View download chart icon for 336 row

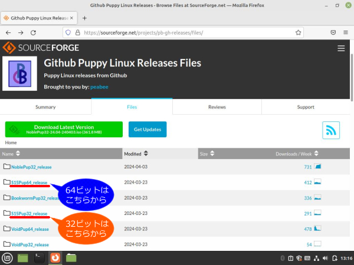[x=317, y=197]
